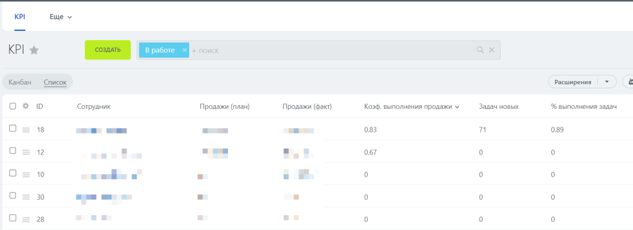
Task: Sort by Коэф. выполнения продажи column
Action: [411, 106]
